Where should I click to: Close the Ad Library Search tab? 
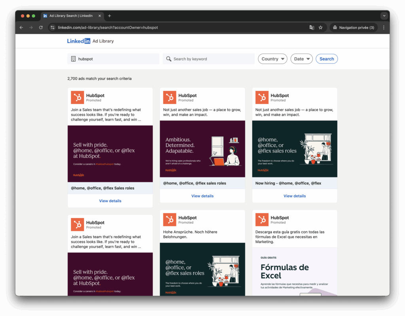click(x=100, y=16)
